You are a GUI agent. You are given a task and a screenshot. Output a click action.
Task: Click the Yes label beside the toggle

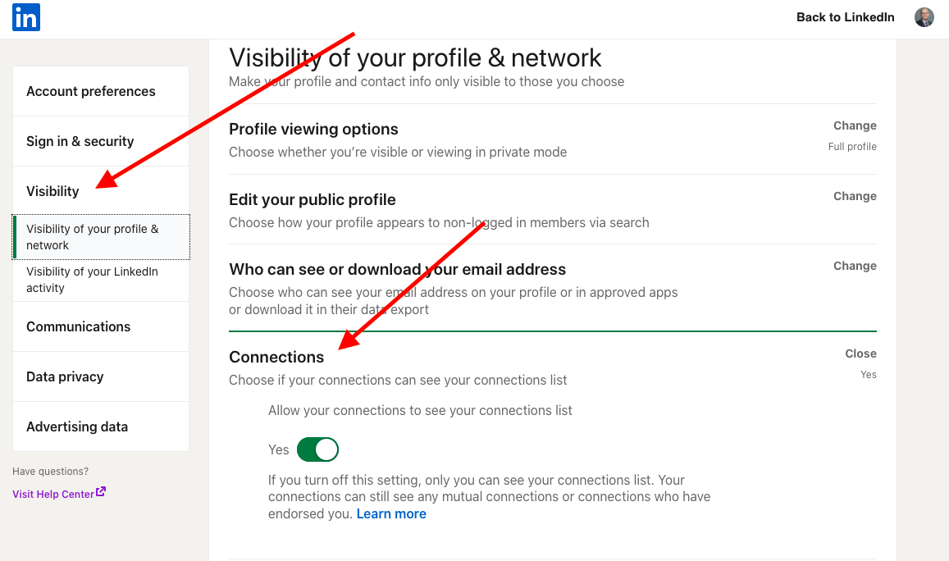point(279,449)
